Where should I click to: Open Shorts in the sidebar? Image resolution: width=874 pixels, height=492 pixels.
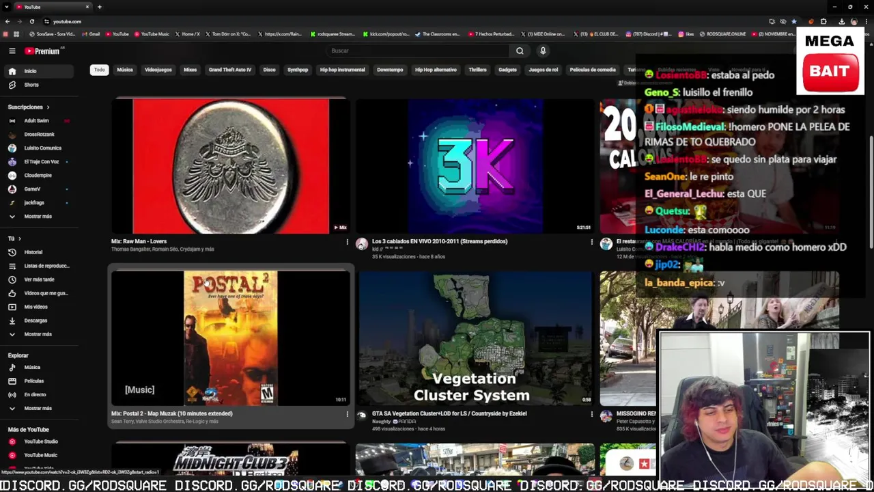[40, 85]
